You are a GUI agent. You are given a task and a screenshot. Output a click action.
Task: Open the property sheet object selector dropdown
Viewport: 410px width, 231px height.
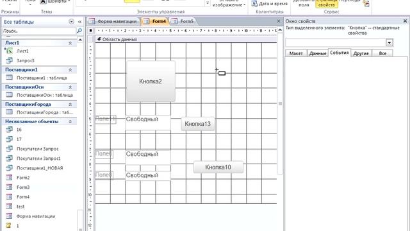(389, 43)
